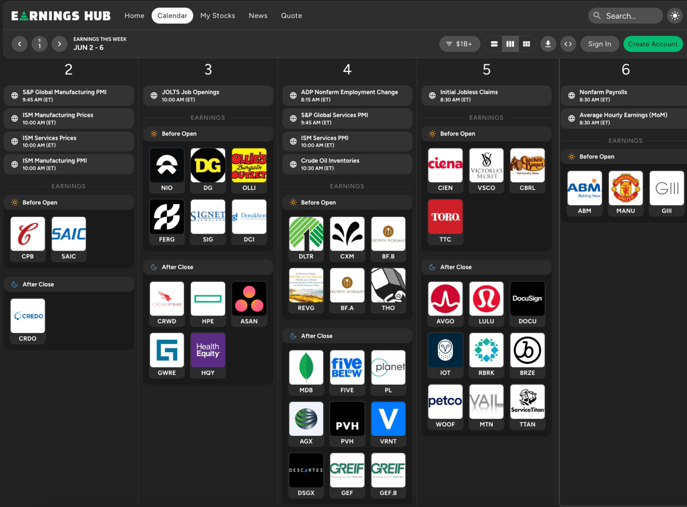Open the SAIC earnings card
The image size is (687, 507).
[69, 239]
